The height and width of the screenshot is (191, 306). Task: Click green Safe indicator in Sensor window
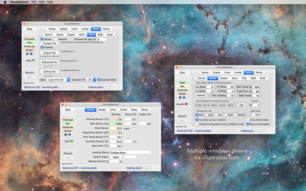[x=72, y=141]
